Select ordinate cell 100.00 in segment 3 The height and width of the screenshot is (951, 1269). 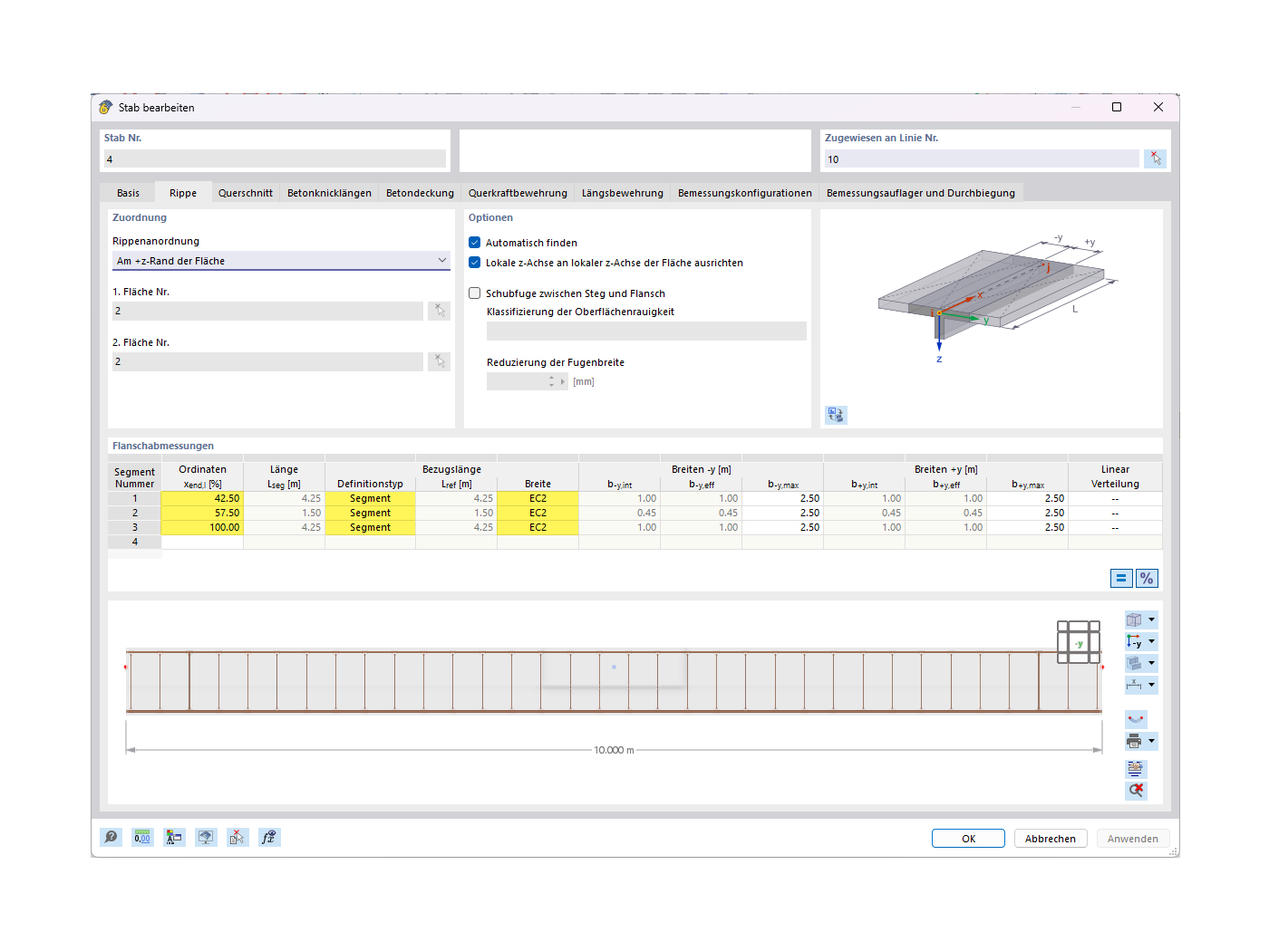click(x=202, y=527)
